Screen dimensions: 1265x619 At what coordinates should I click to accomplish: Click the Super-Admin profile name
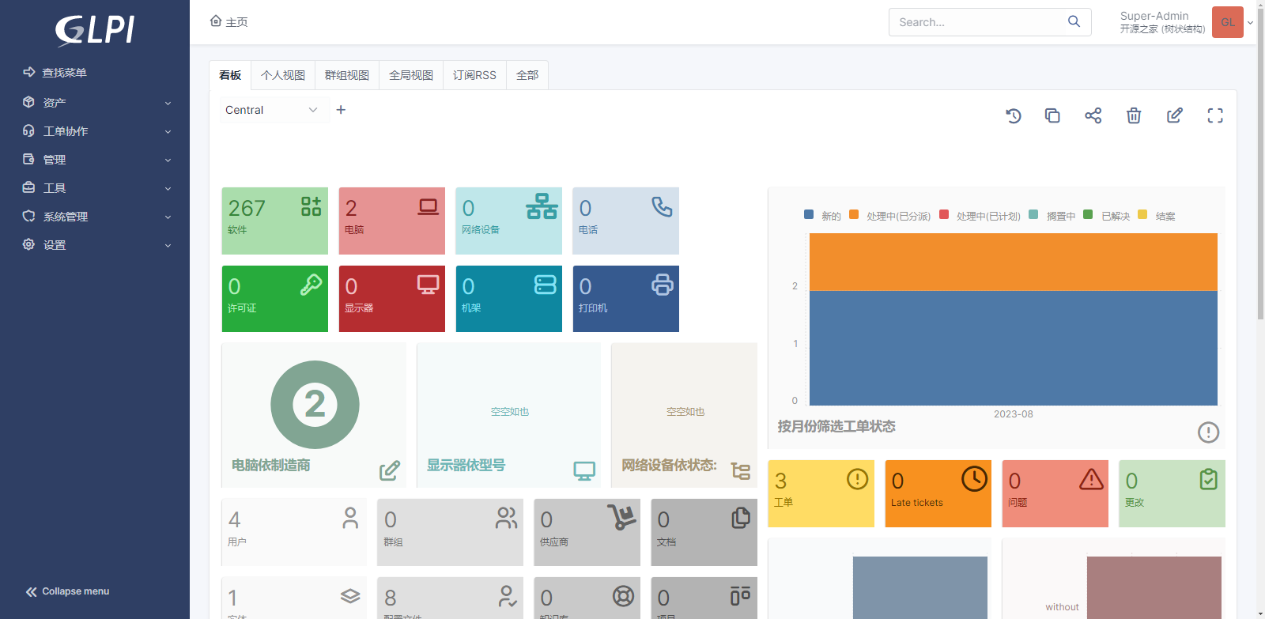pos(1154,16)
